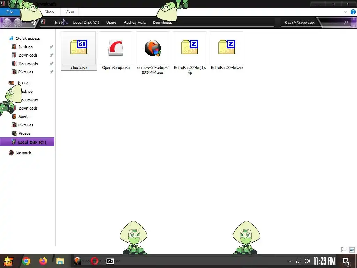Open Videos folder under This PC

[24, 133]
